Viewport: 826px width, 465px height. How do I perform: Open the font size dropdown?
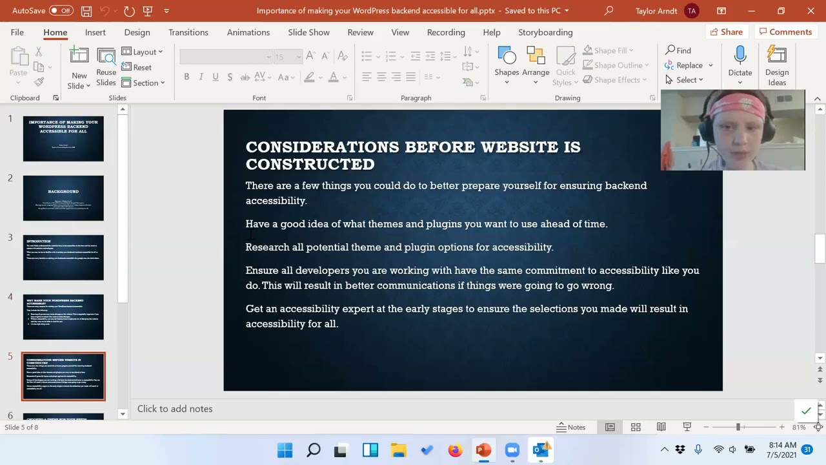[298, 57]
